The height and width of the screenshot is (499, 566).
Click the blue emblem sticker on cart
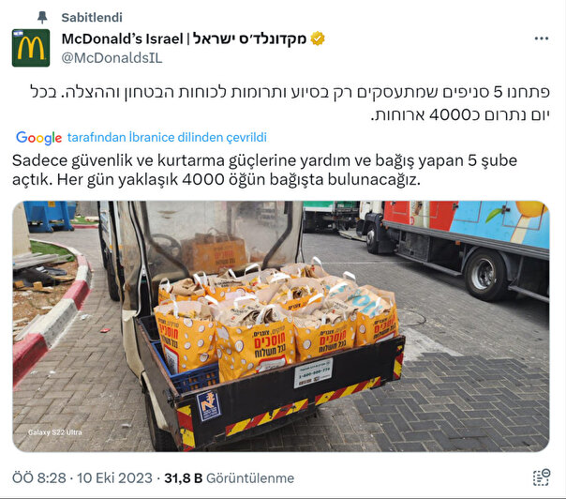(209, 406)
